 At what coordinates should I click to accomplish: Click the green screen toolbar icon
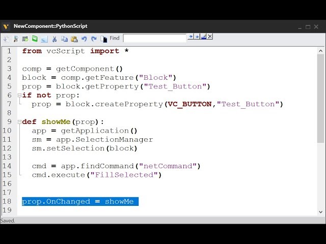coord(35,39)
